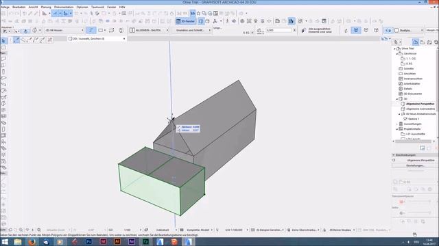Select the revolve geometry method icon
This screenshot has width=439, height=246.
point(121,30)
